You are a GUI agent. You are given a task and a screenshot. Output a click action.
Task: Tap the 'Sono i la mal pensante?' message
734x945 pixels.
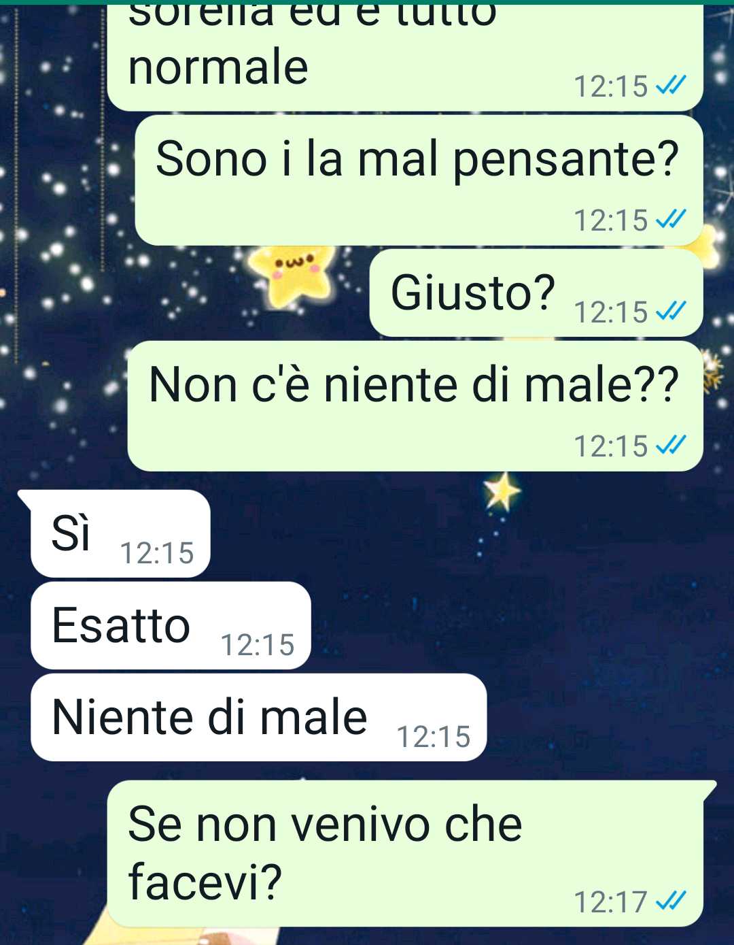(419, 180)
